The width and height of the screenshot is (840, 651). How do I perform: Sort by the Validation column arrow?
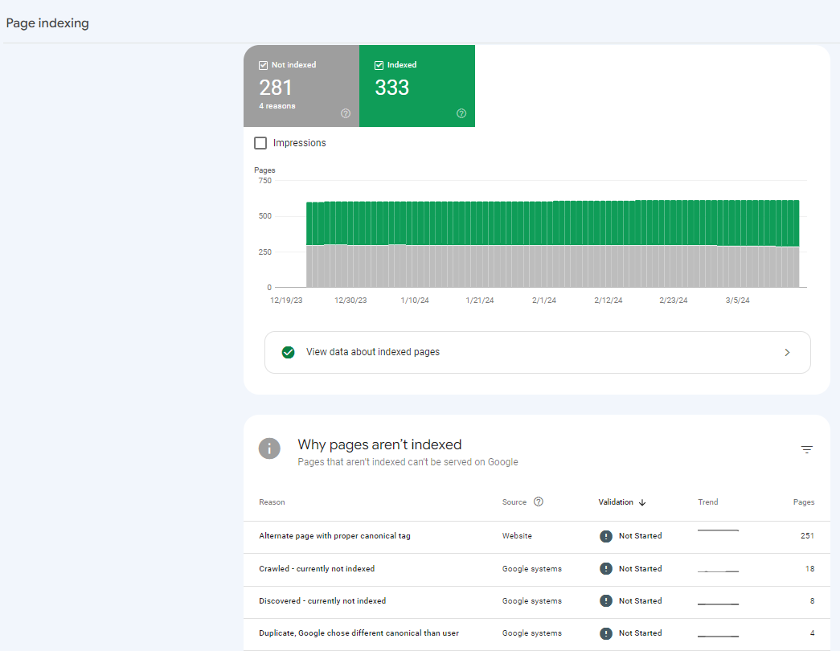(642, 502)
